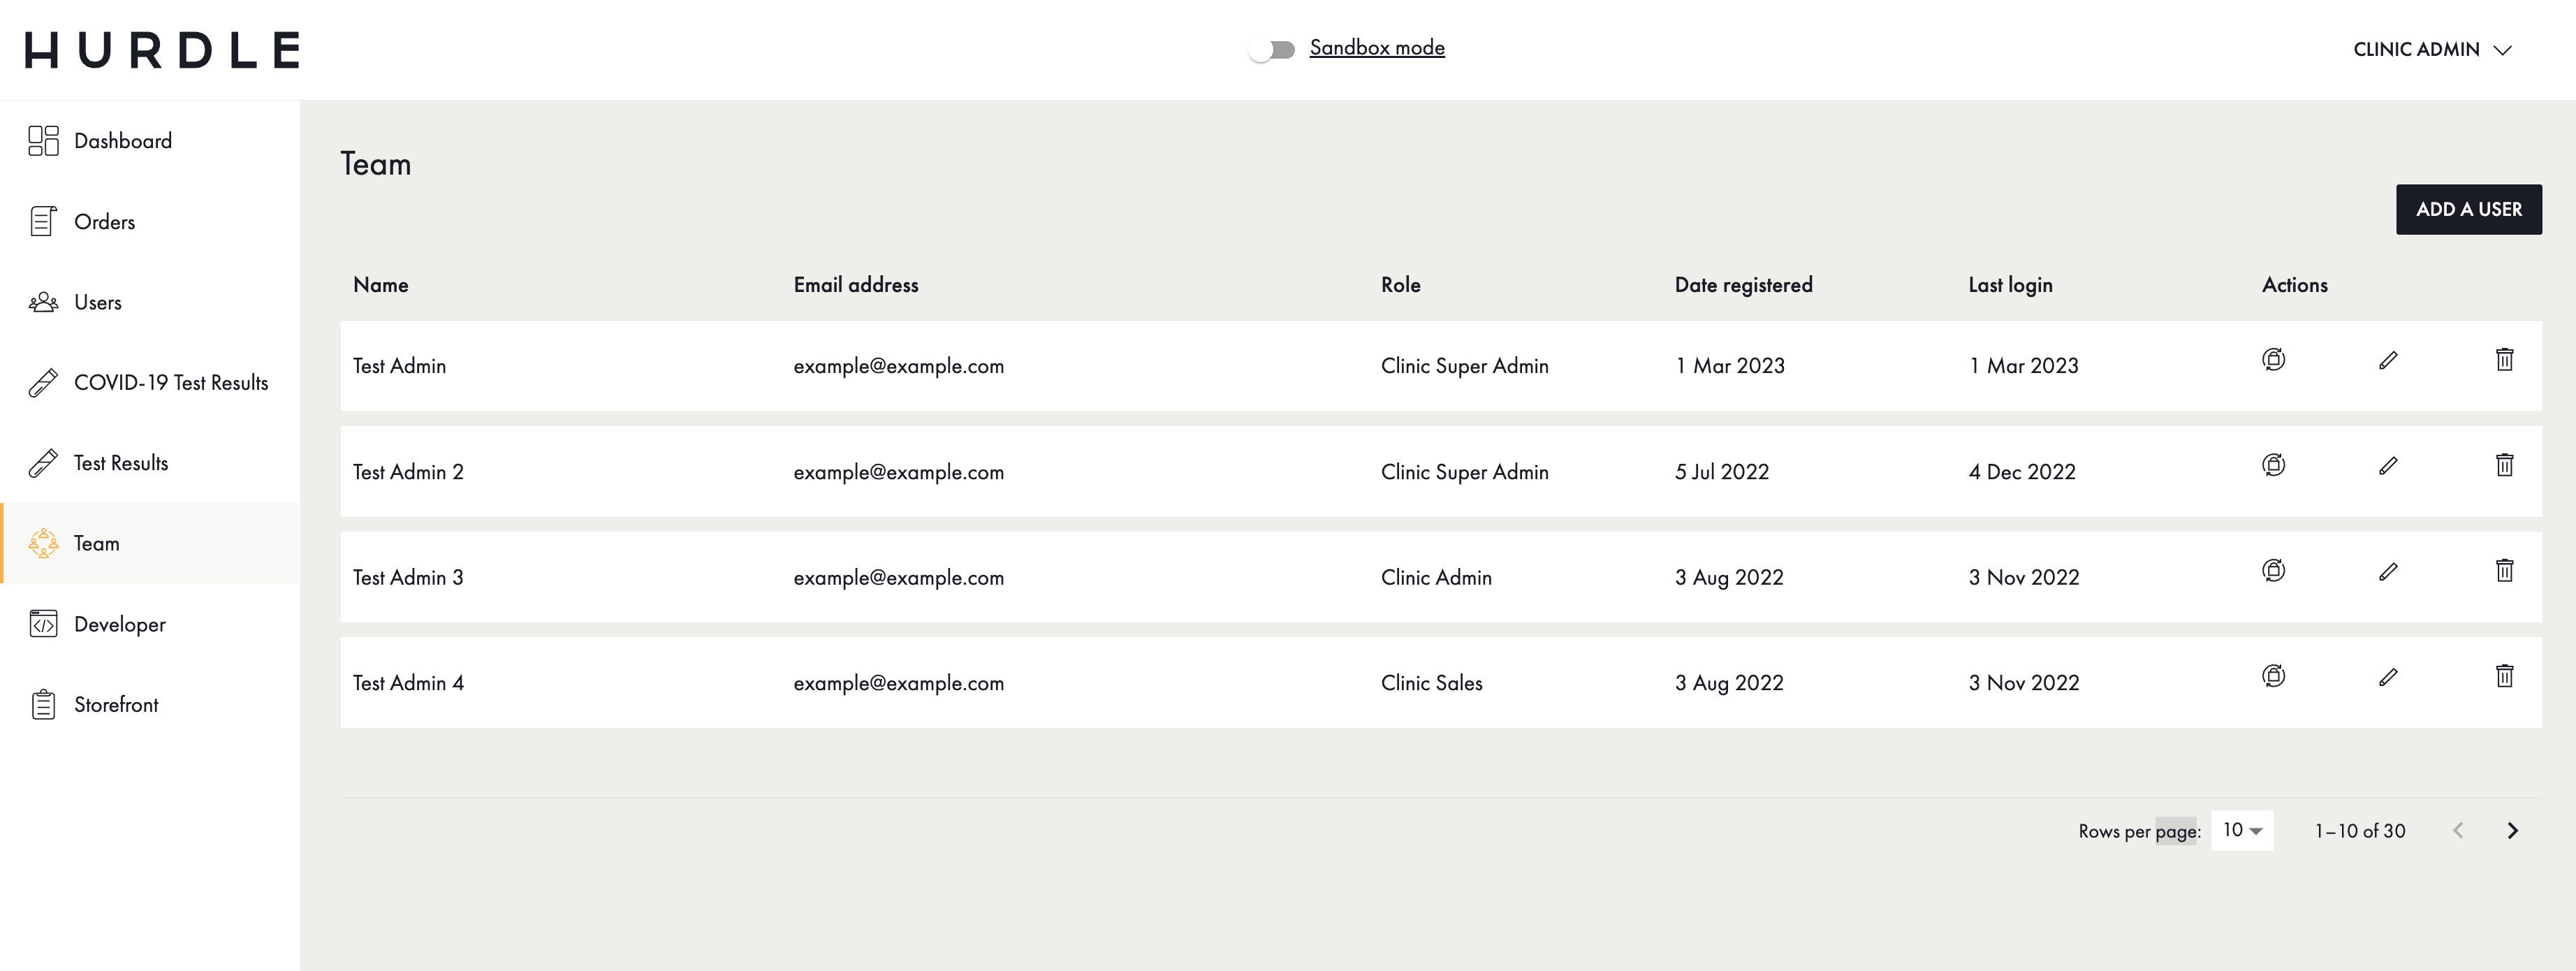
Task: Expand the Clinic Admin account menu
Action: (2431, 50)
